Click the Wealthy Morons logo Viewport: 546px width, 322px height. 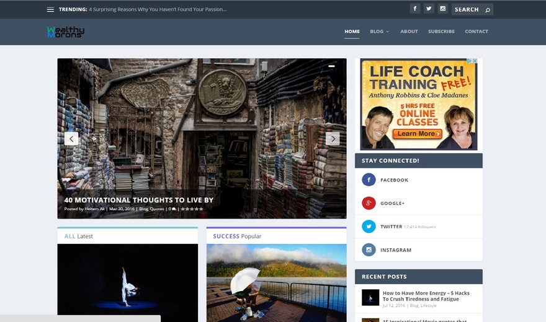66,32
